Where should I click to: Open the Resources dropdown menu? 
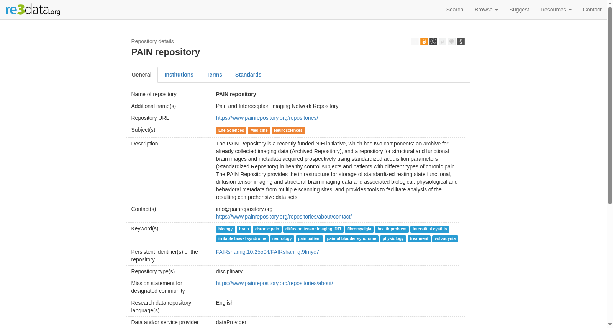pyautogui.click(x=556, y=10)
